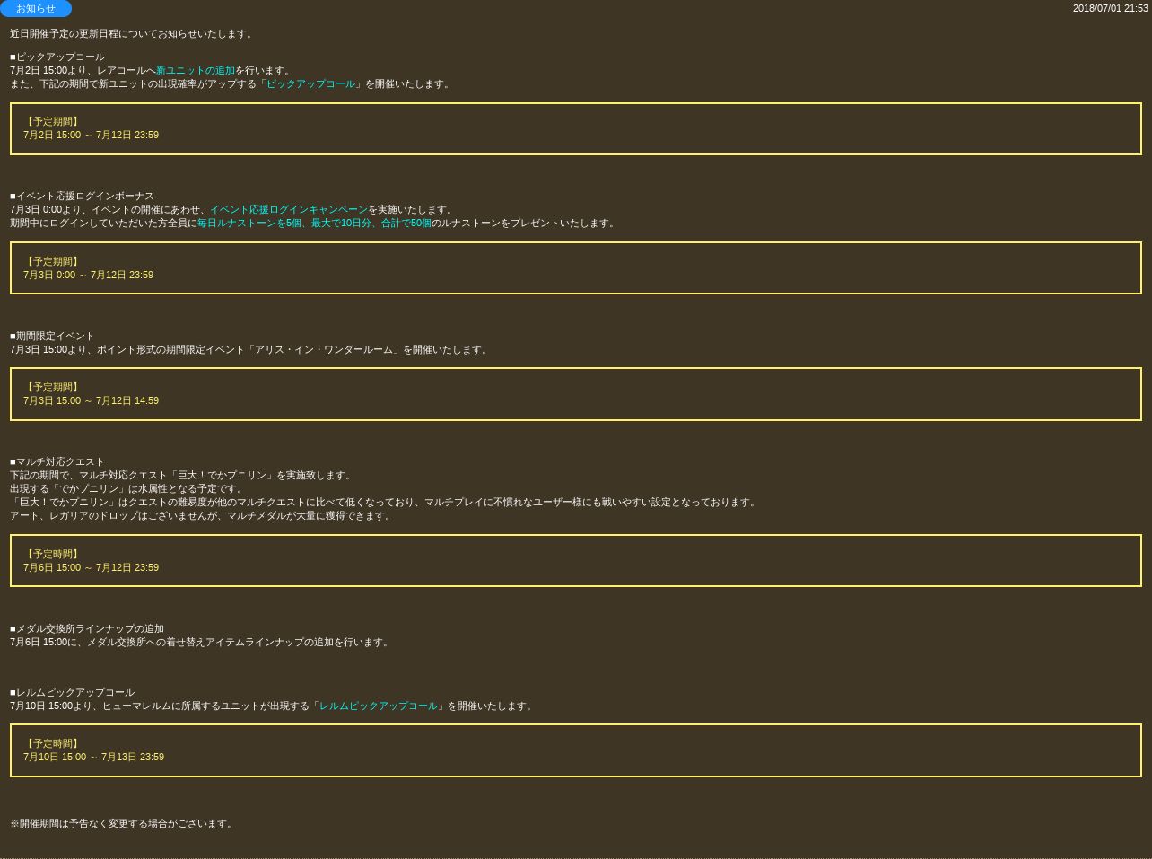1152x859 pixels.
Task: Click the アリス・イン・ワンダールーム event sentence
Action: [250, 350]
